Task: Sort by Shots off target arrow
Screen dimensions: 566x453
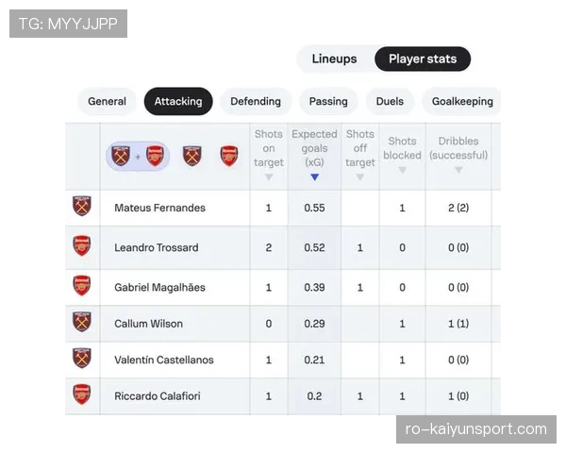Action: pyautogui.click(x=360, y=177)
